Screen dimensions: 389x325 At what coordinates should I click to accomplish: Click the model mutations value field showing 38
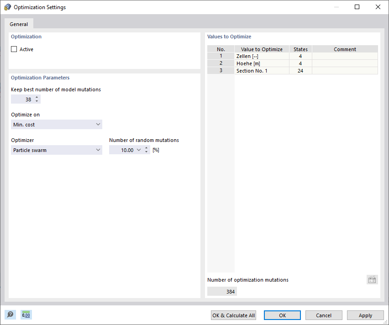coord(25,99)
